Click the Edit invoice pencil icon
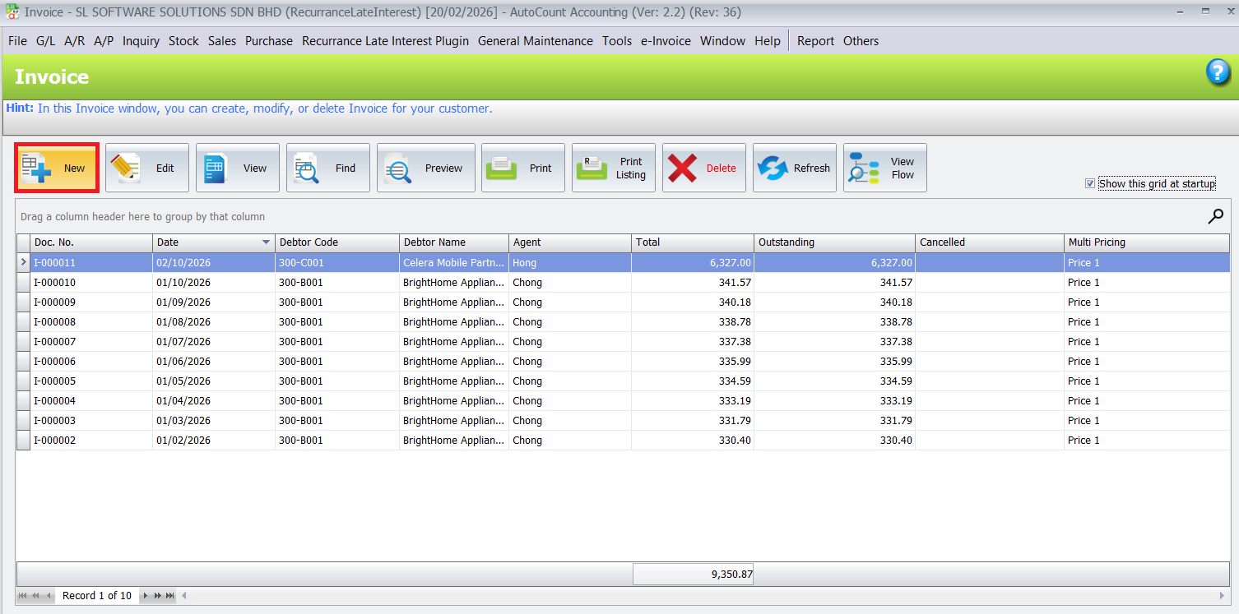The height and width of the screenshot is (614, 1239). tap(126, 168)
